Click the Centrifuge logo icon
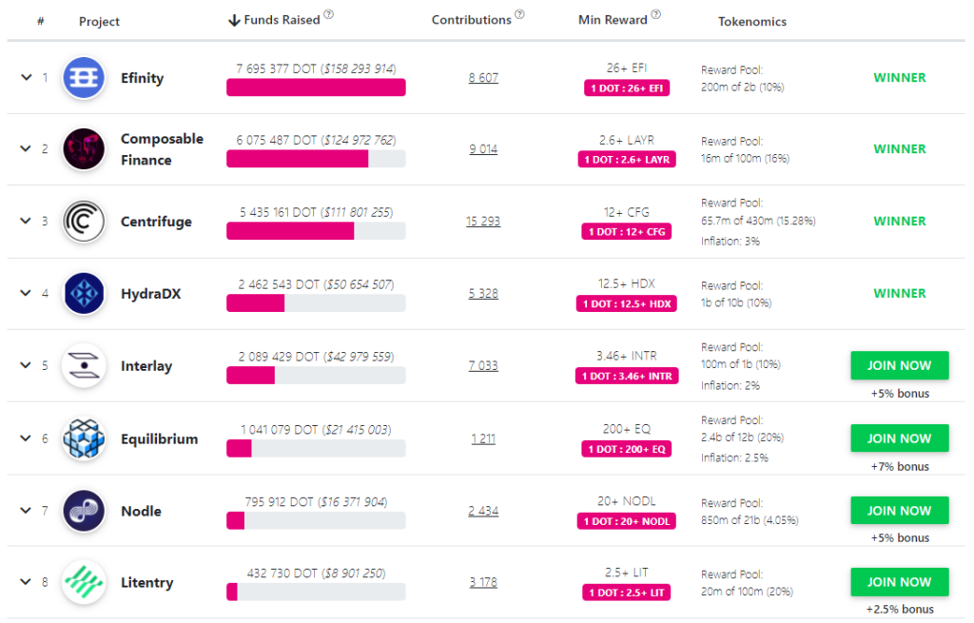Screen dimensions: 974x623 (84, 222)
